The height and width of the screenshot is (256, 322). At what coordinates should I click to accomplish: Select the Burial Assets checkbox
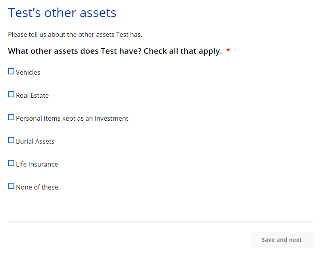click(11, 140)
